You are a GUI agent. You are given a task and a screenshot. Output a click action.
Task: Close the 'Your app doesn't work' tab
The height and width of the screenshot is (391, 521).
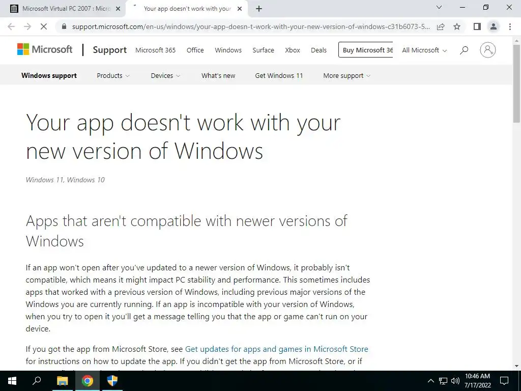pos(240,9)
